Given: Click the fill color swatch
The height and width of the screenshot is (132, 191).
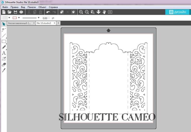Looking at the screenshot, I should [x=5, y=18].
